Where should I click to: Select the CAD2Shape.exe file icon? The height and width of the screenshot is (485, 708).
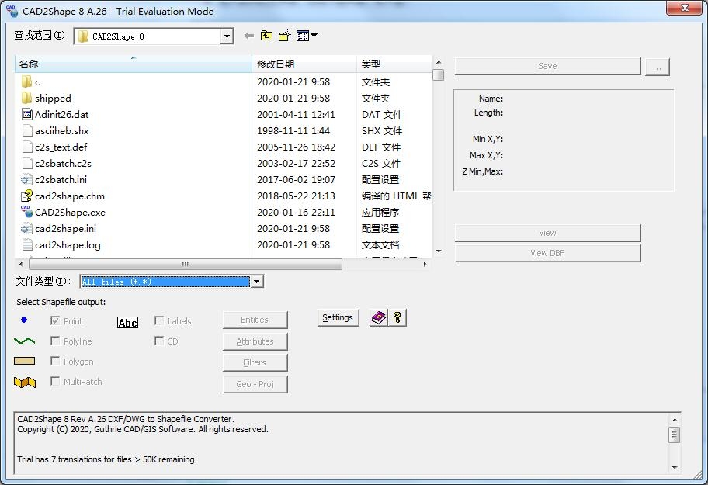(x=26, y=212)
